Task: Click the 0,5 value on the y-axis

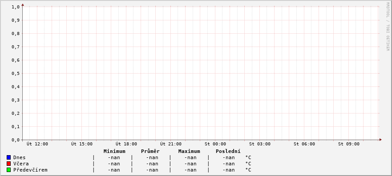Action: [16, 74]
